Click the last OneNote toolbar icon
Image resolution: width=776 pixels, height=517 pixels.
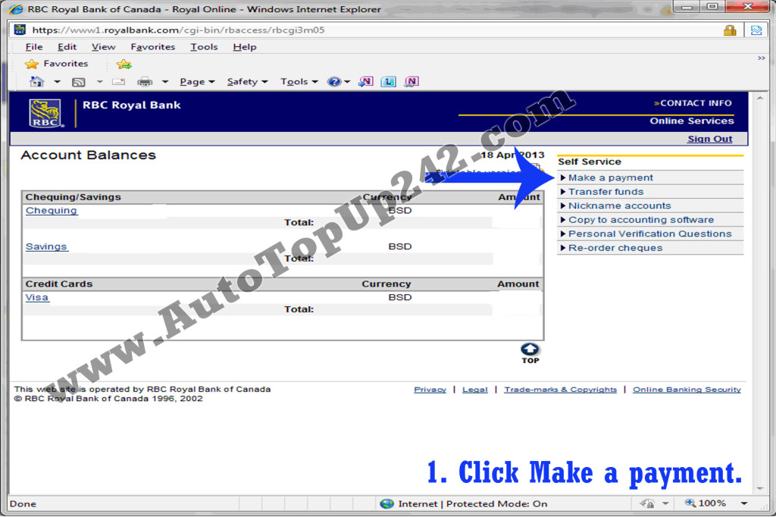[x=411, y=82]
